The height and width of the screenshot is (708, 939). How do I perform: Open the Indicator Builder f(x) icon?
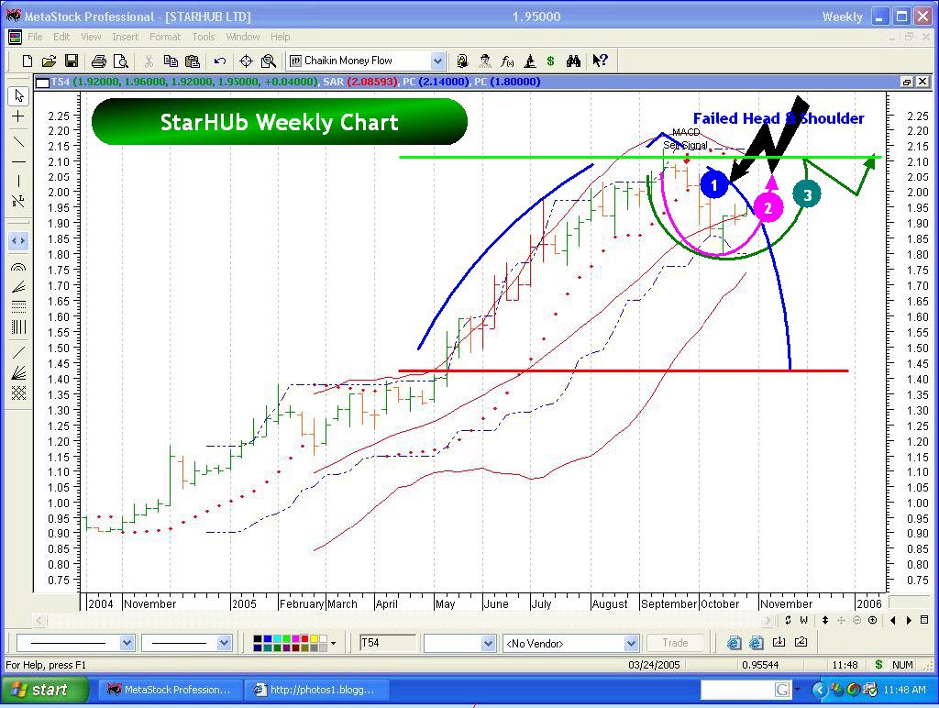coord(507,61)
